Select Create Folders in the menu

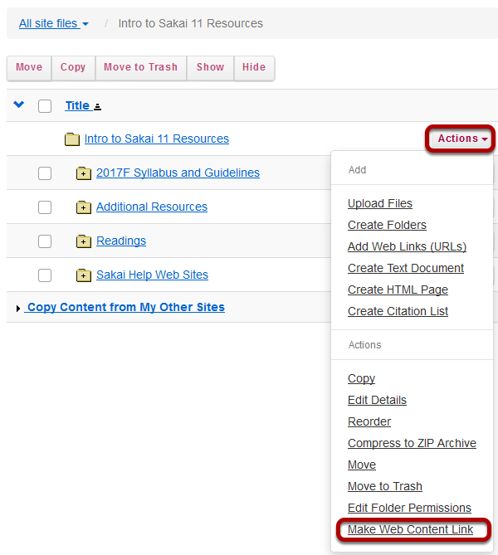coord(387,225)
